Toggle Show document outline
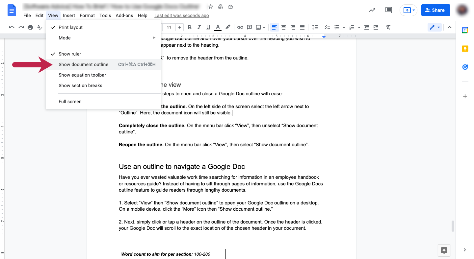This screenshot has height=259, width=474. (x=83, y=64)
